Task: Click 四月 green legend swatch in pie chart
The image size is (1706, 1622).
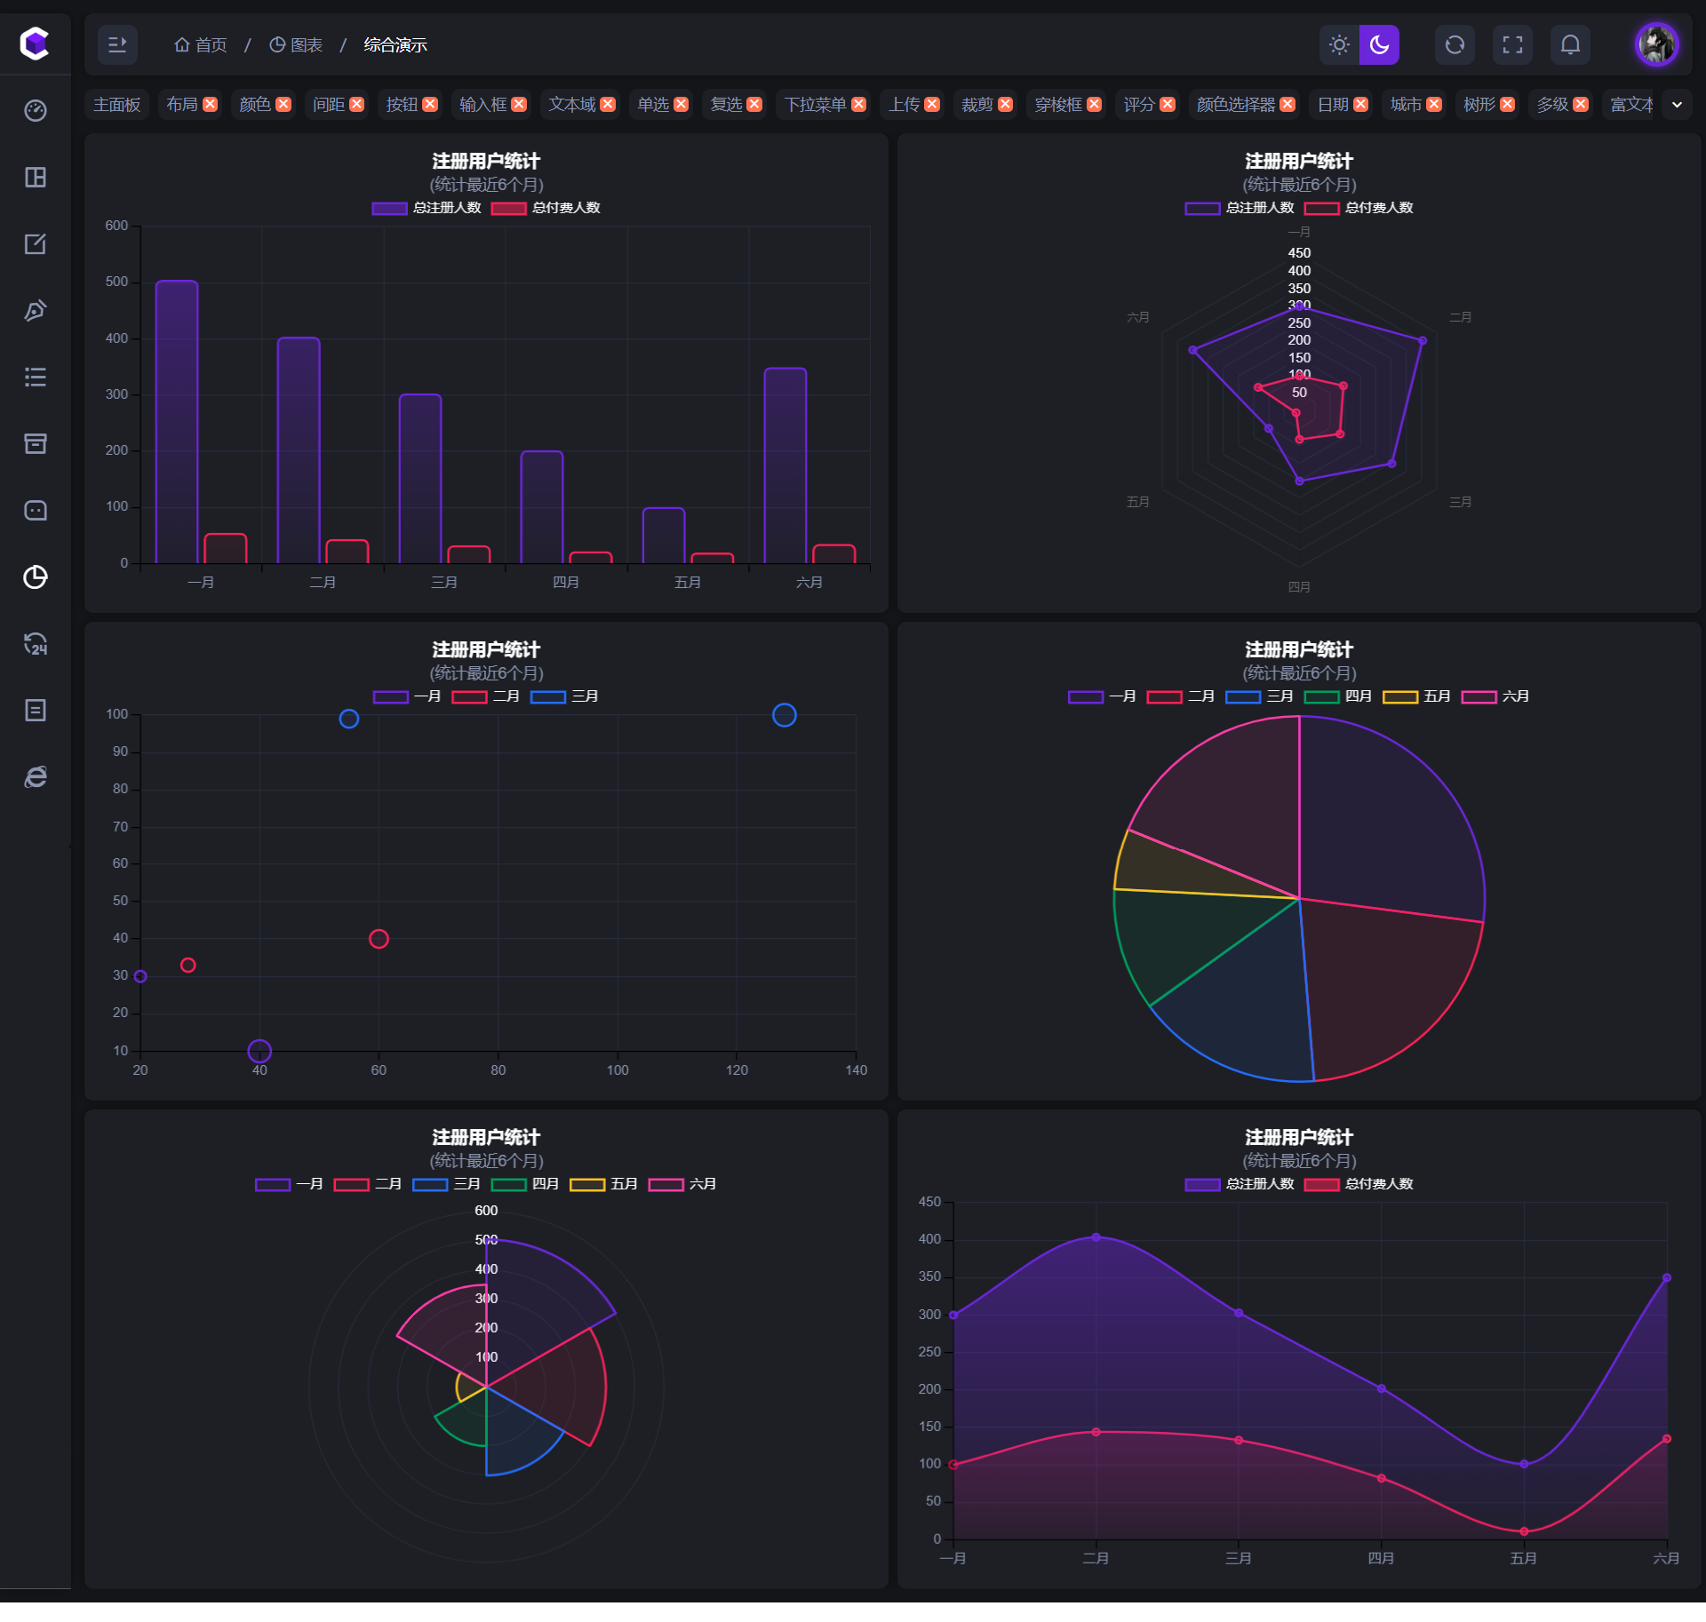Action: pos(1321,696)
